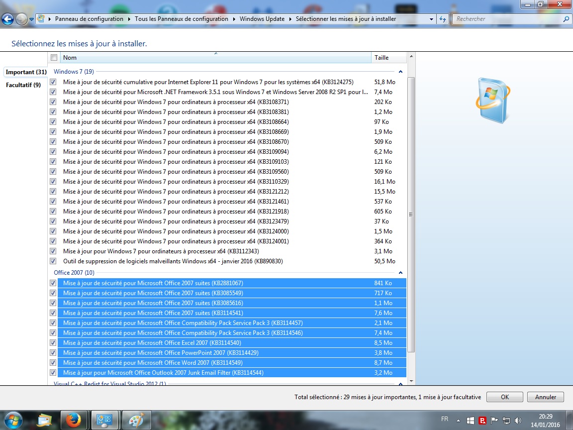
Task: Open Windows Explorer from the taskbar
Action: click(x=44, y=421)
